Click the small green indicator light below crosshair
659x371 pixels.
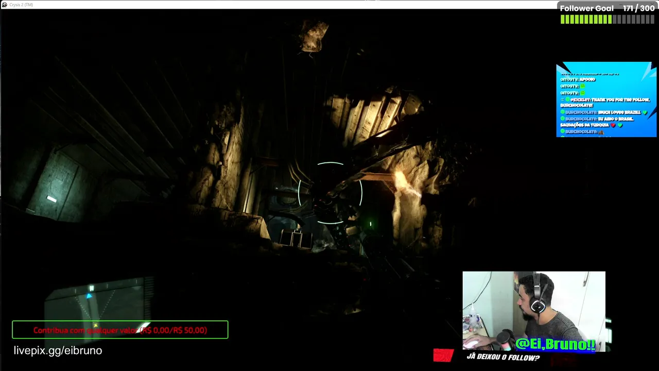point(370,224)
